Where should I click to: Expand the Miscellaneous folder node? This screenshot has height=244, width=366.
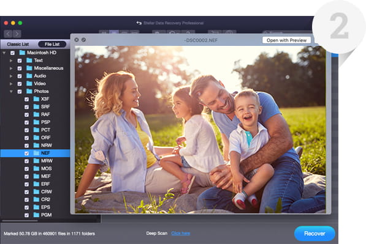click(11, 68)
